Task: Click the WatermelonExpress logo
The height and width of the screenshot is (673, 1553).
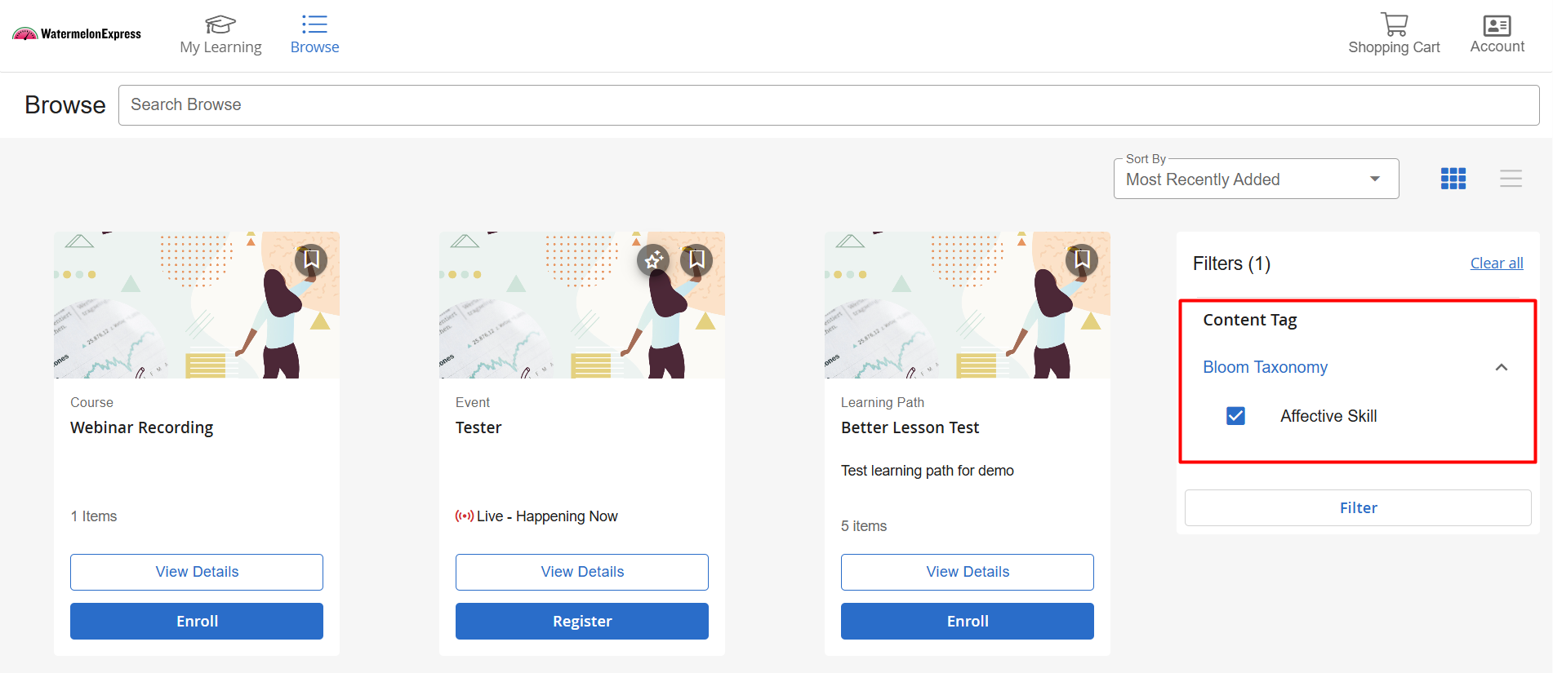Action: click(x=77, y=34)
